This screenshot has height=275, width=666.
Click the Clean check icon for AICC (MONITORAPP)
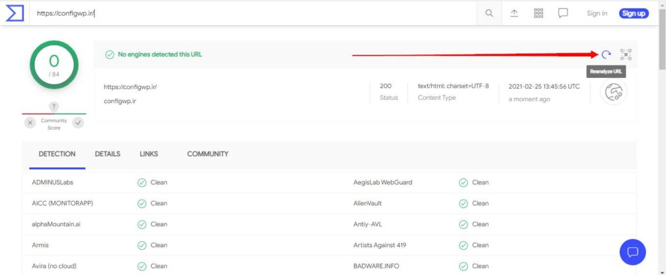[x=142, y=204]
